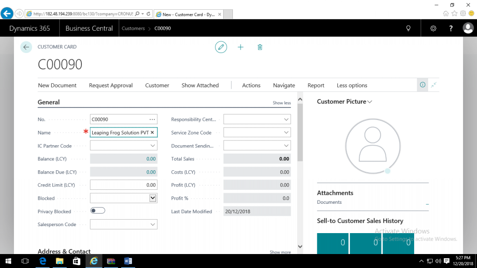
Task: Click Show less in General section
Action: coord(281,103)
